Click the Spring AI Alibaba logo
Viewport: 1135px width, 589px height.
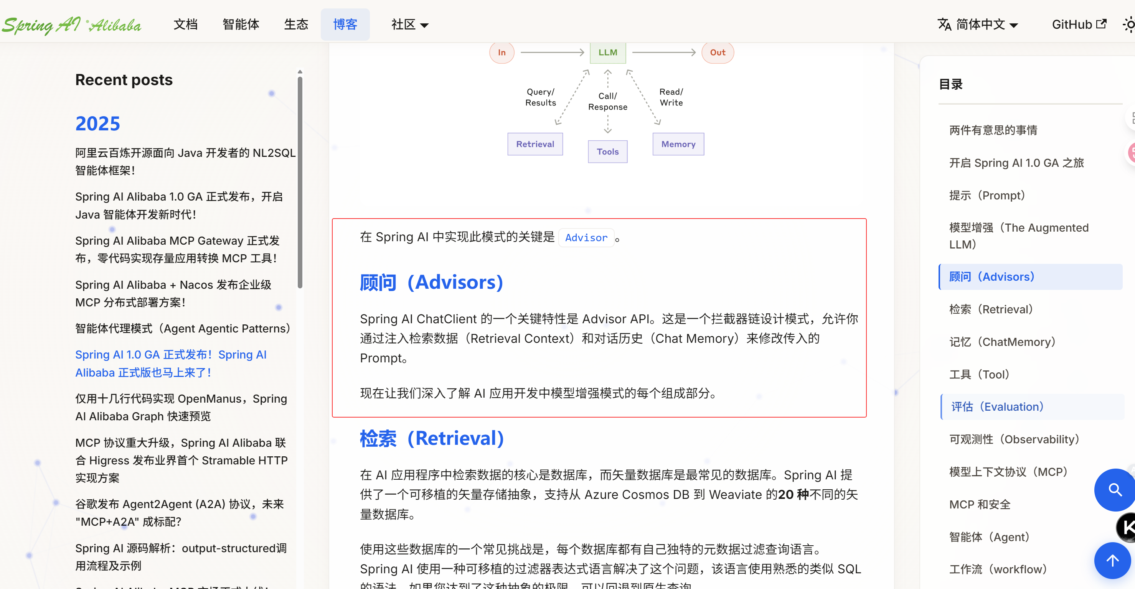(x=71, y=25)
